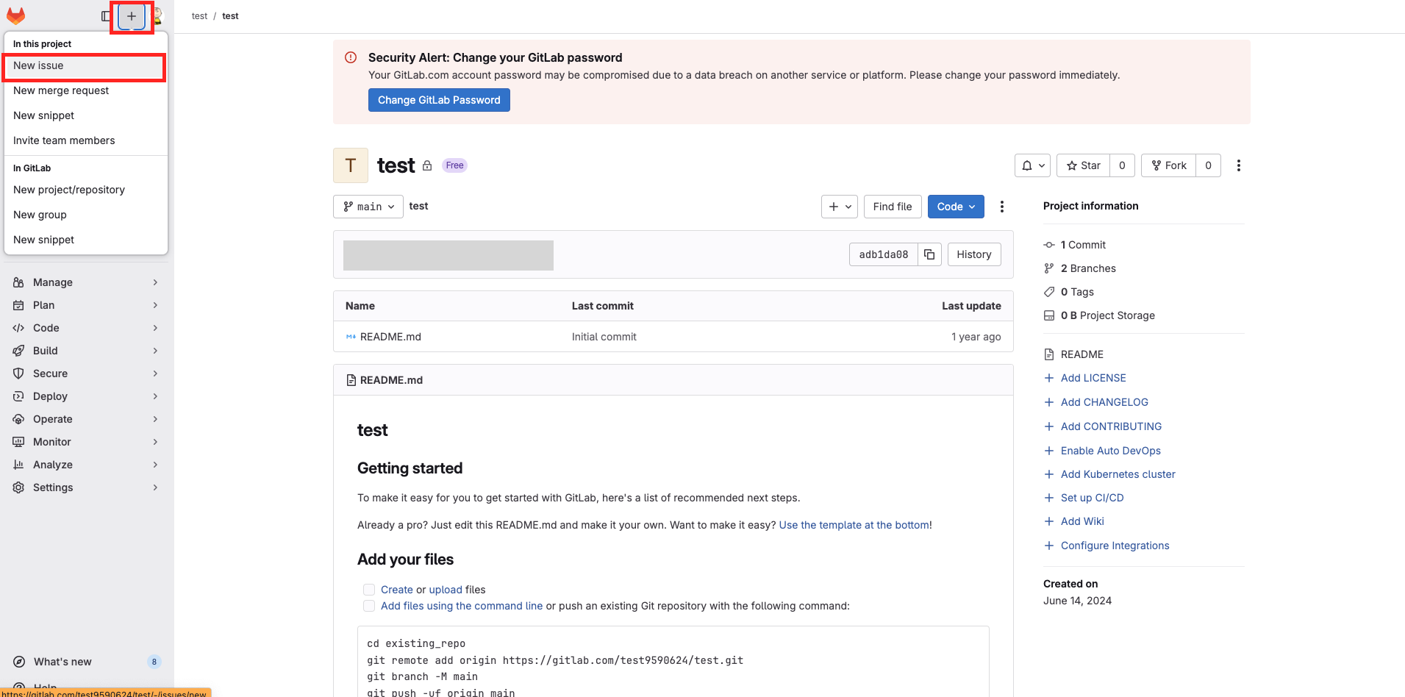
Task: Click the storage icon beside Project Storage
Action: point(1049,315)
